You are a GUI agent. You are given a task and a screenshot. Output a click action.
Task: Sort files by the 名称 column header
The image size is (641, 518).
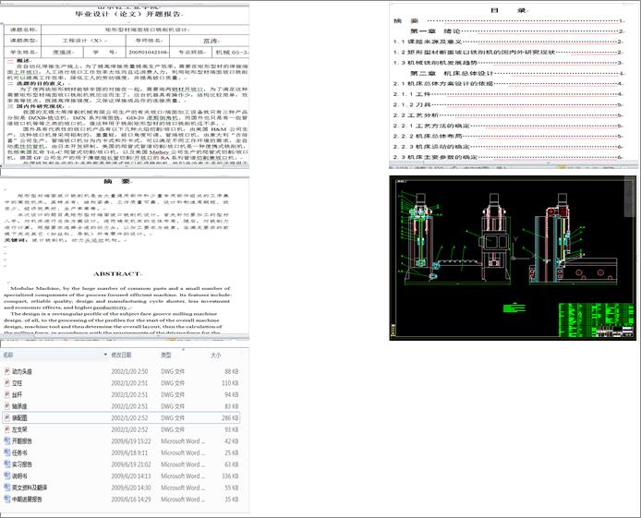(8, 355)
